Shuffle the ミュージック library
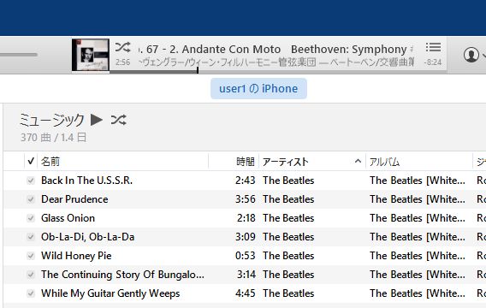Viewport: 486px width, 308px height. (118, 120)
